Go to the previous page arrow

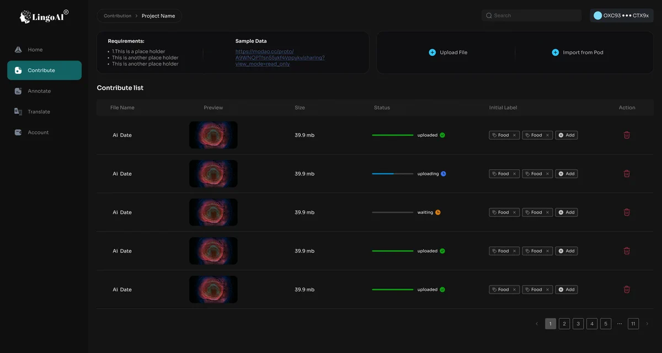(537, 324)
